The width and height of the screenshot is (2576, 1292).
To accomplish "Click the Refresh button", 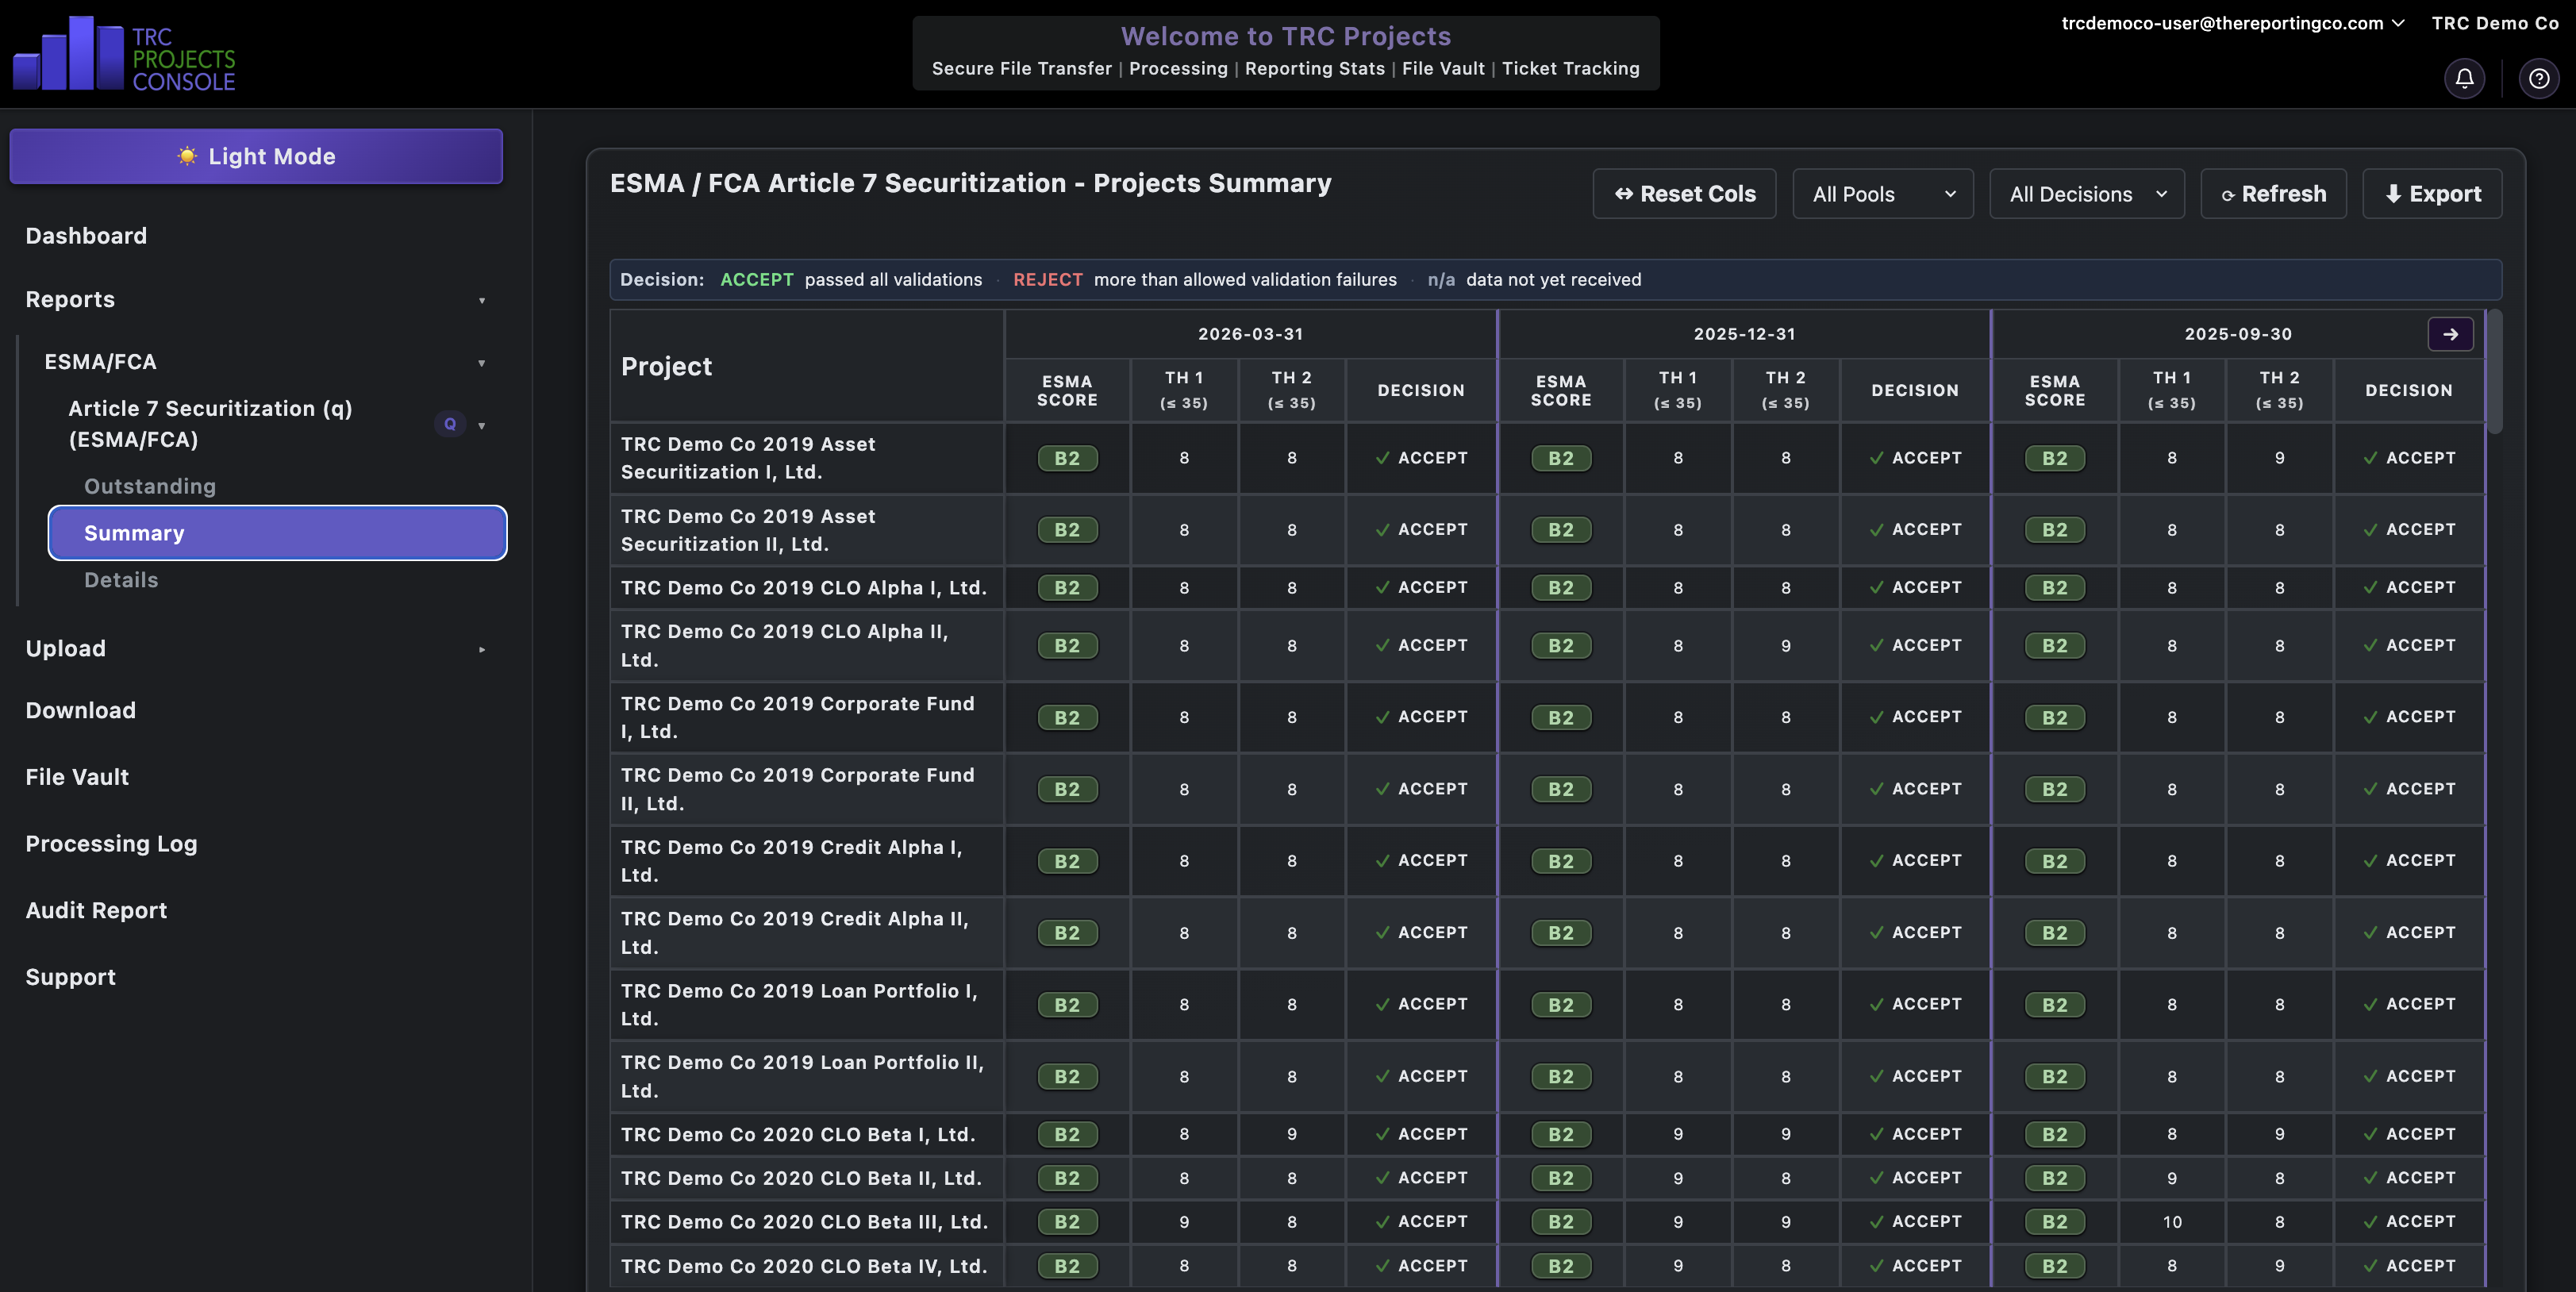I will pyautogui.click(x=2273, y=194).
